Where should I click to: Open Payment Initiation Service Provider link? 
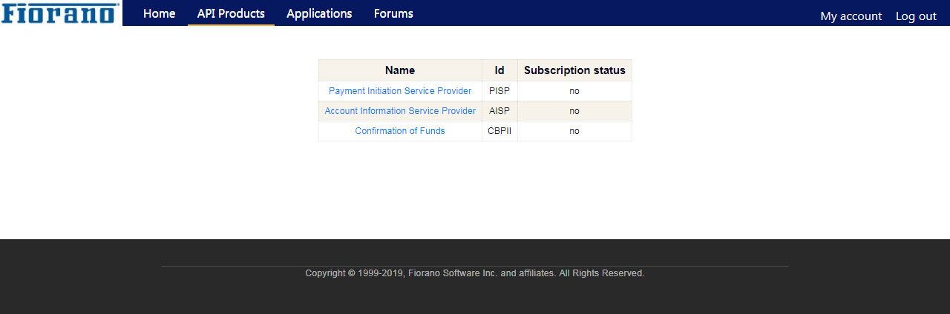400,91
